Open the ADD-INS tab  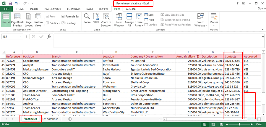[131, 9]
